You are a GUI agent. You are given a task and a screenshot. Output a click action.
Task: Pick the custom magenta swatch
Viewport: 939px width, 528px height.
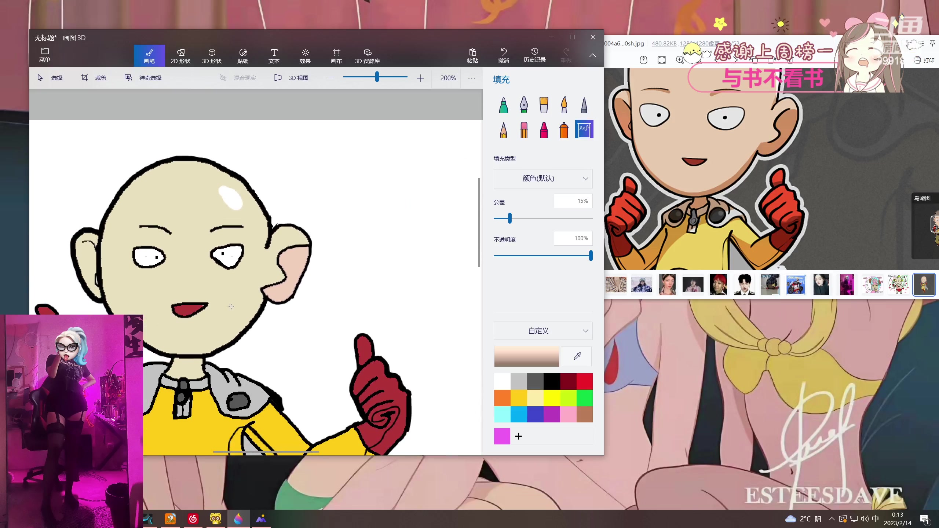[502, 436]
